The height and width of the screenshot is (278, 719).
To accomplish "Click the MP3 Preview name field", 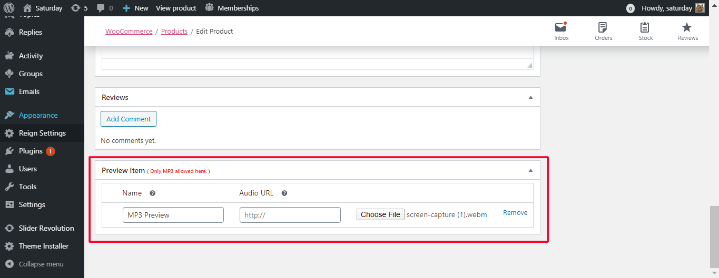I will 173,214.
